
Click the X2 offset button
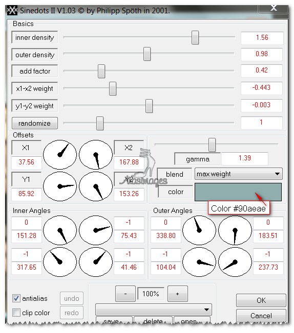tap(129, 148)
